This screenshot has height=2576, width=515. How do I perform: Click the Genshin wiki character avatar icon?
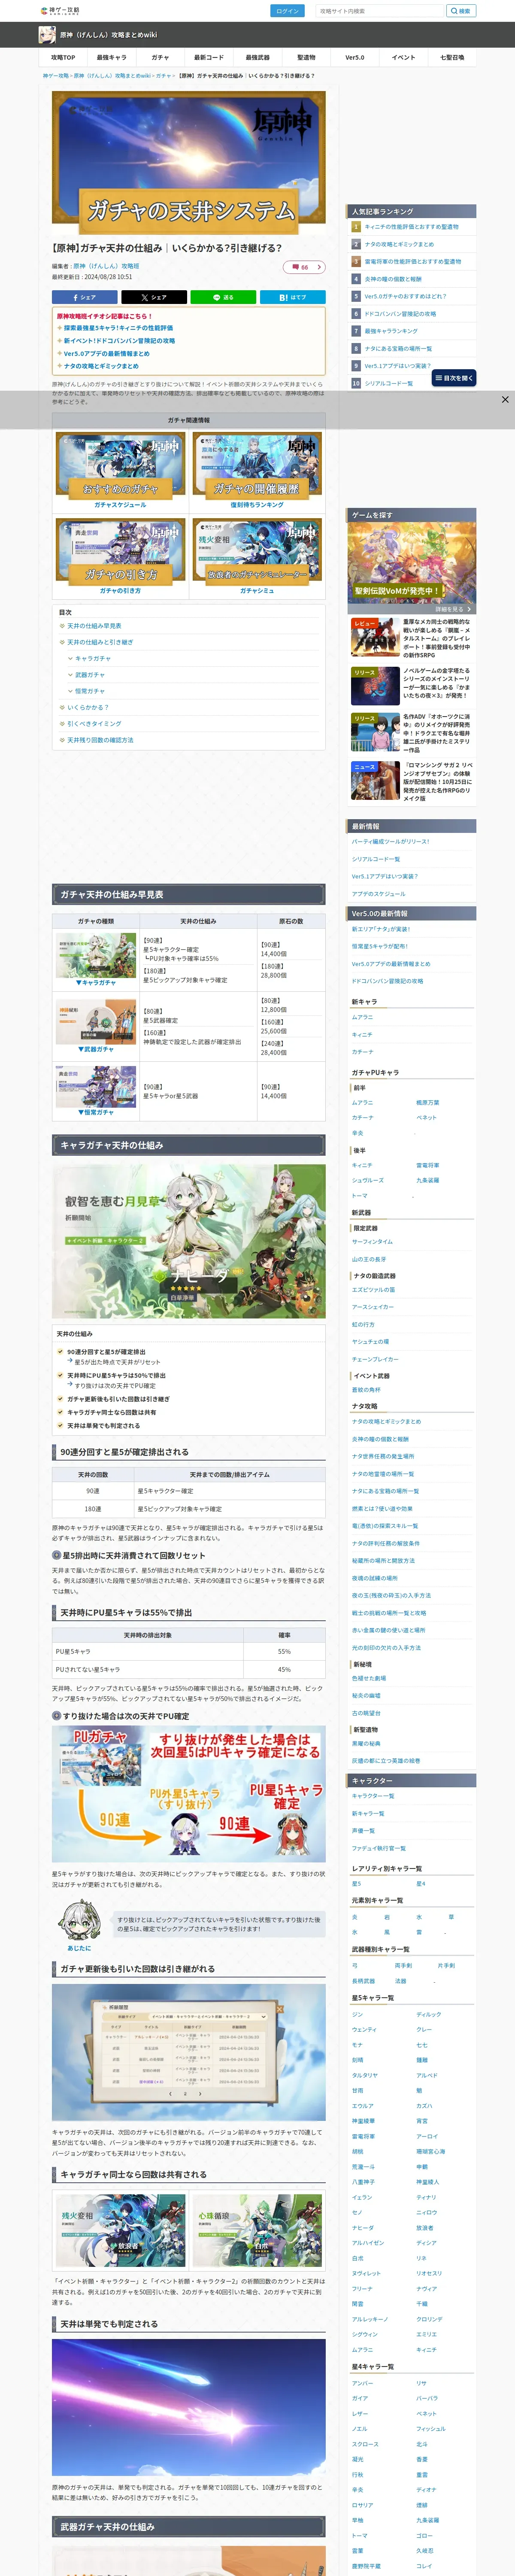(47, 35)
